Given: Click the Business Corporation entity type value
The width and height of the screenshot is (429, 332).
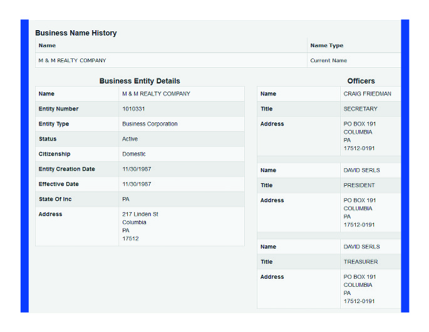Looking at the screenshot, I should tap(150, 124).
